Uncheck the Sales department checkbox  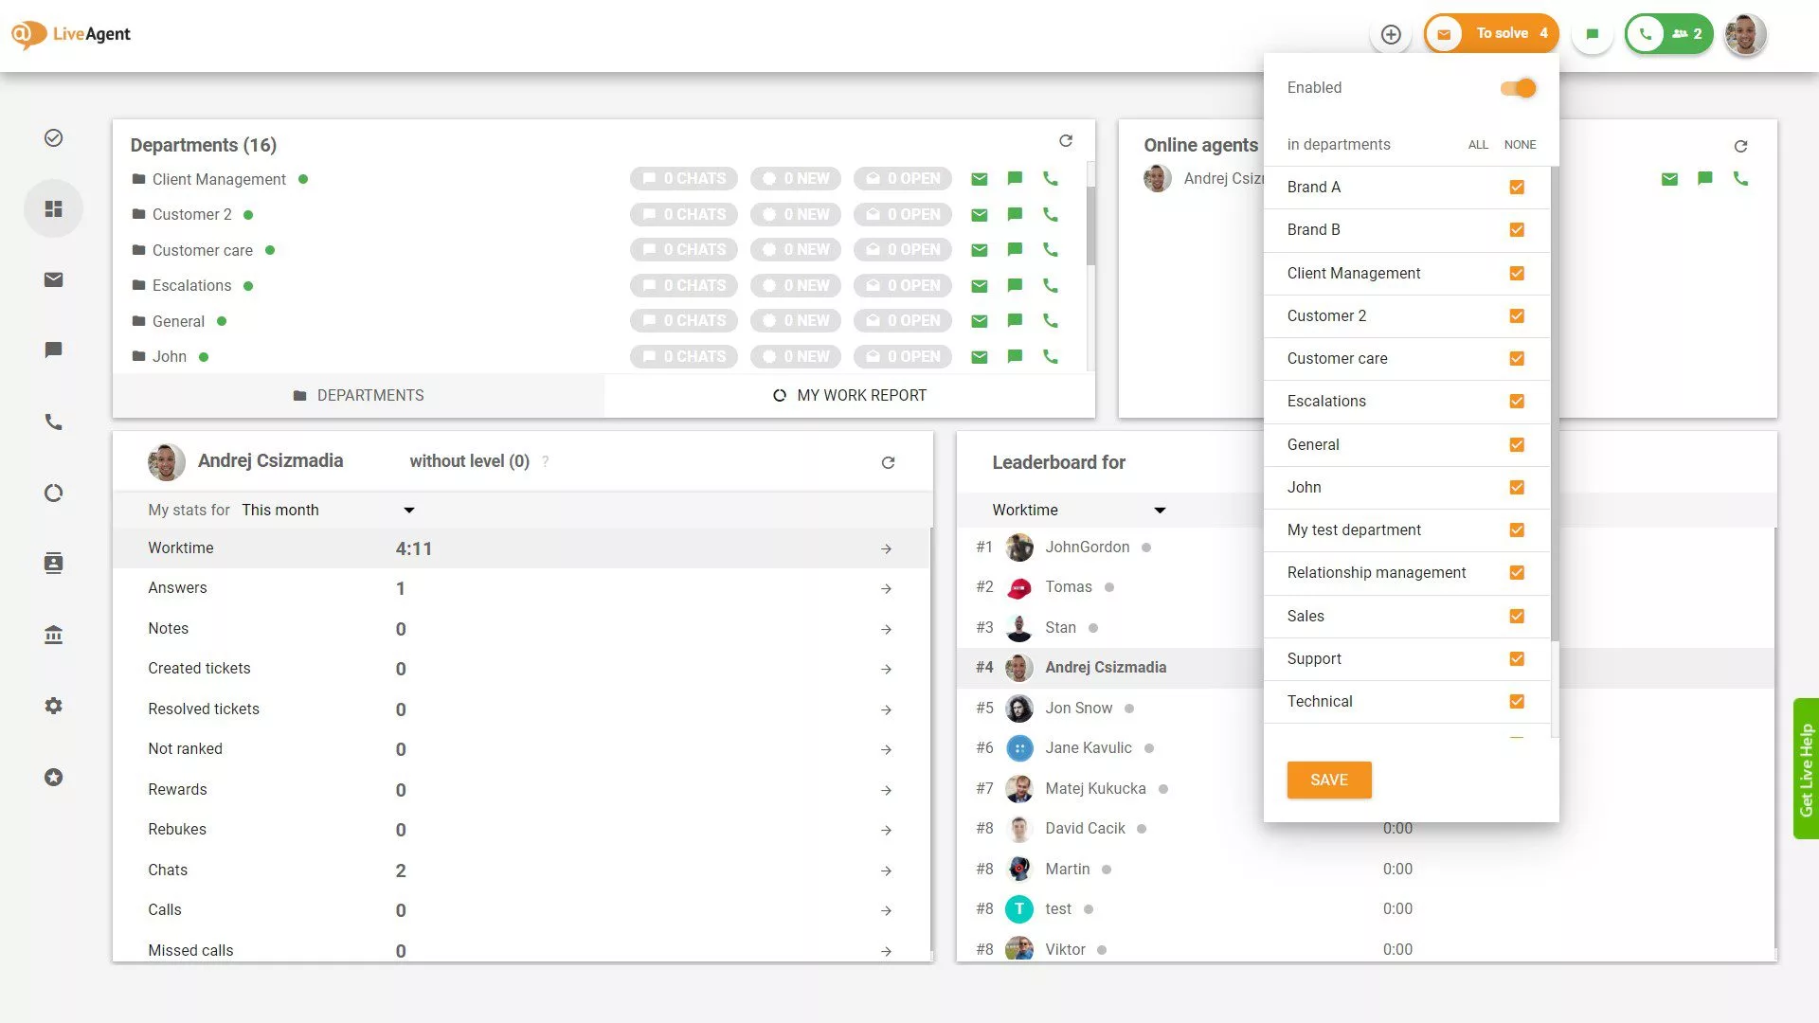pos(1517,616)
